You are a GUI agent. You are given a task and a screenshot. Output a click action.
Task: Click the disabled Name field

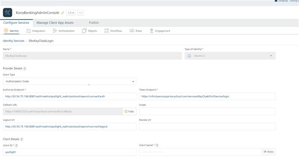point(92,56)
